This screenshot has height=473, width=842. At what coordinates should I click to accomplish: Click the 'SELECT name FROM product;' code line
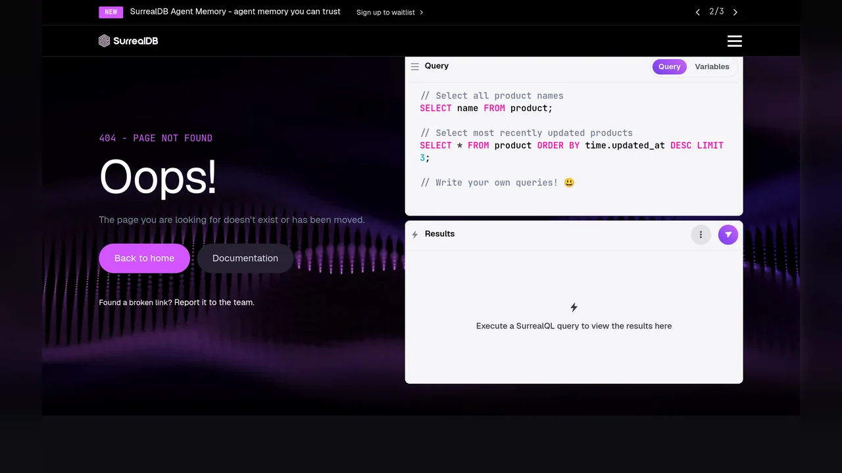486,108
